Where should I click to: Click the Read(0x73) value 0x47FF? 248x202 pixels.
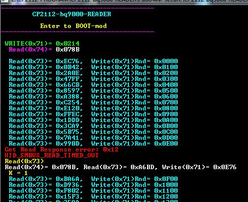(68, 79)
